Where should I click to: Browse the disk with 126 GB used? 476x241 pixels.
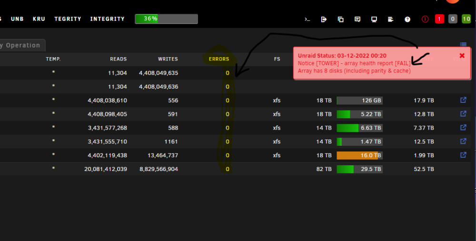tap(463, 100)
